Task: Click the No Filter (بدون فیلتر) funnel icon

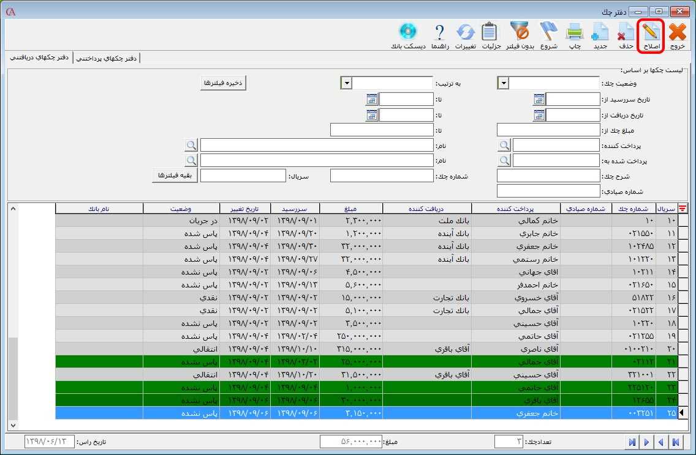Action: click(521, 35)
